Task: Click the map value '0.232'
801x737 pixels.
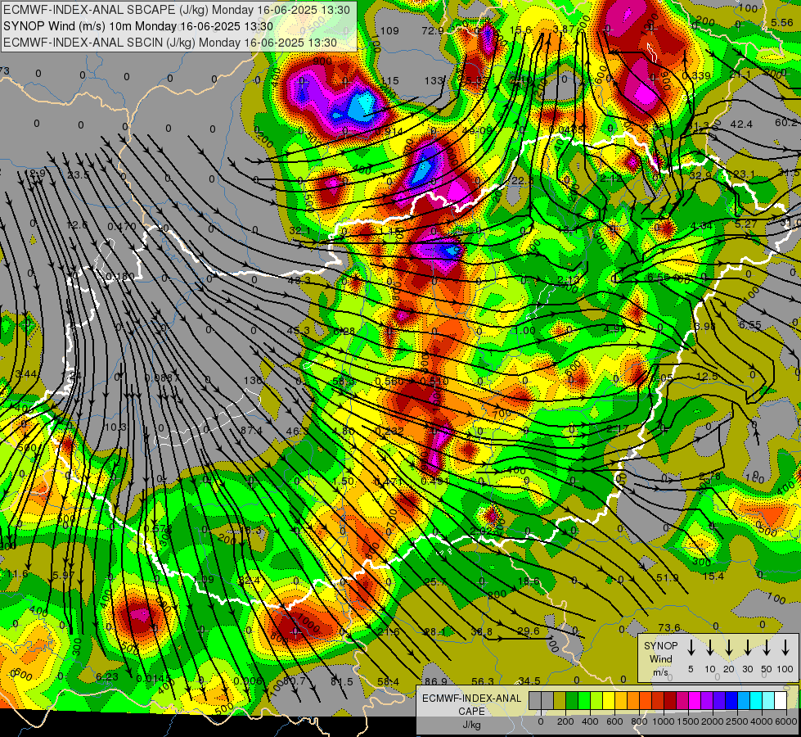Action: pos(389,432)
